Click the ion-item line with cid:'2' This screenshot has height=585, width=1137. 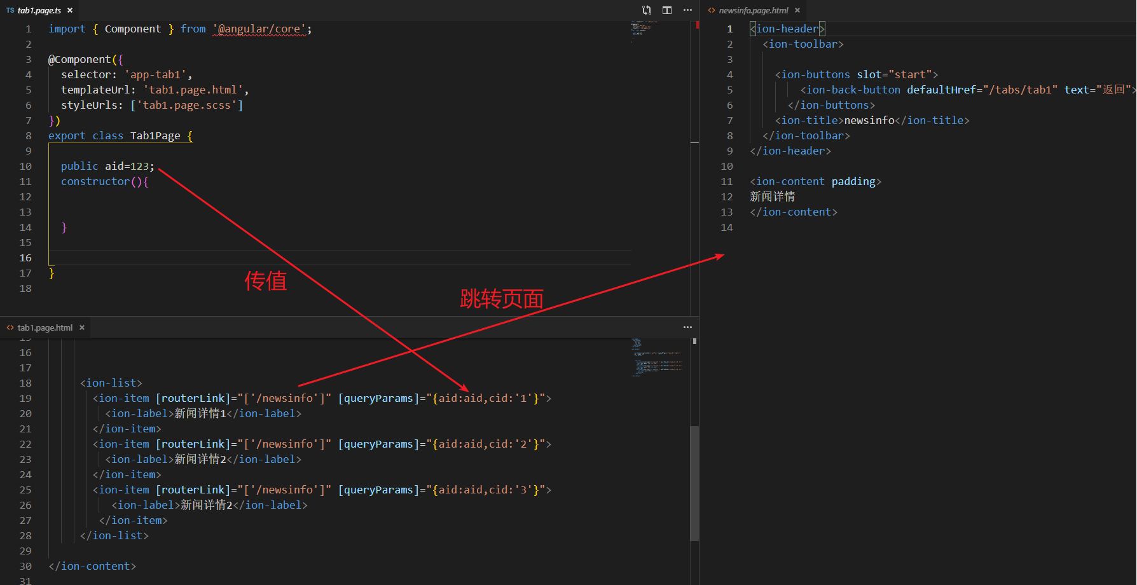(x=322, y=444)
